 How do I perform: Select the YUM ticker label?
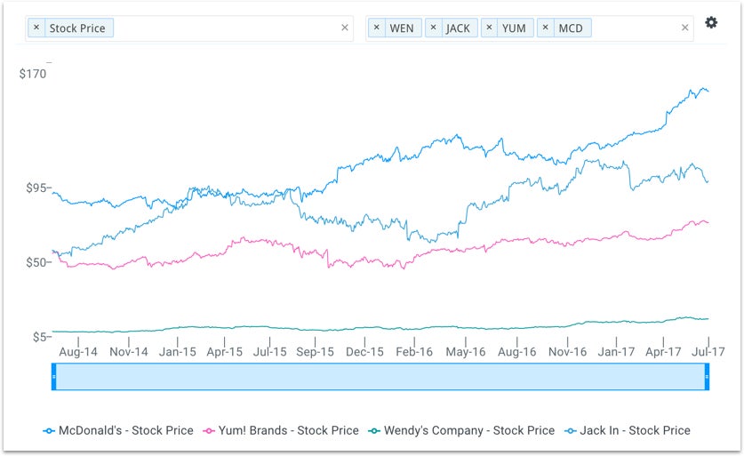[514, 28]
